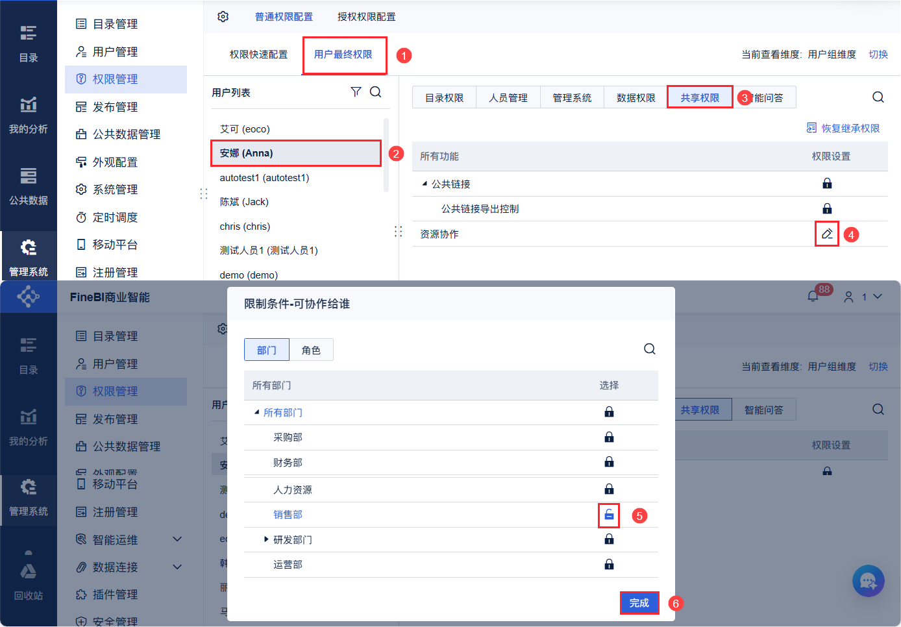Collapse the 公共链接 tree node
901x627 pixels.
[x=425, y=184]
